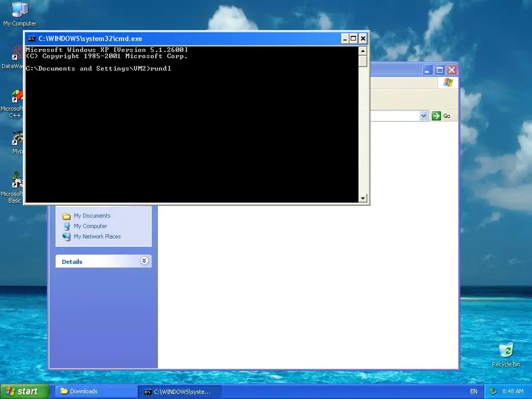Maximize the cmd.exe window

(353, 38)
